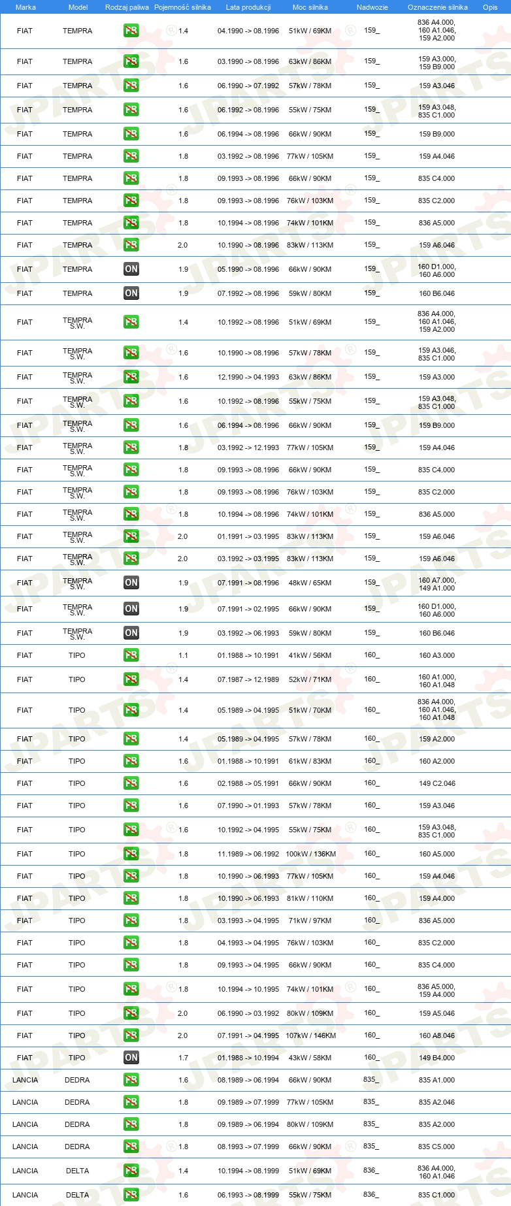Click the Pojemność silnika column header
The image size is (511, 1206).
click(x=182, y=7)
